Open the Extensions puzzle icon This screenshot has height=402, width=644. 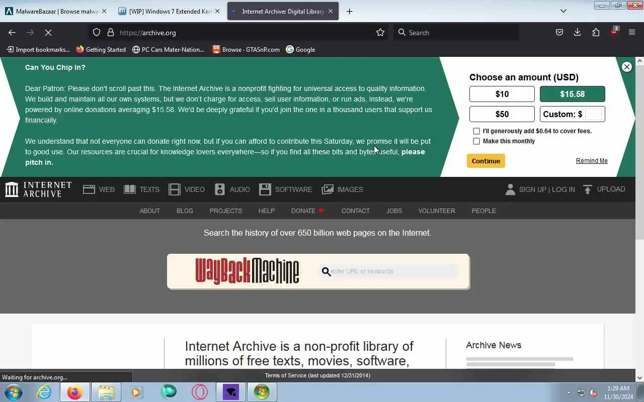(596, 32)
